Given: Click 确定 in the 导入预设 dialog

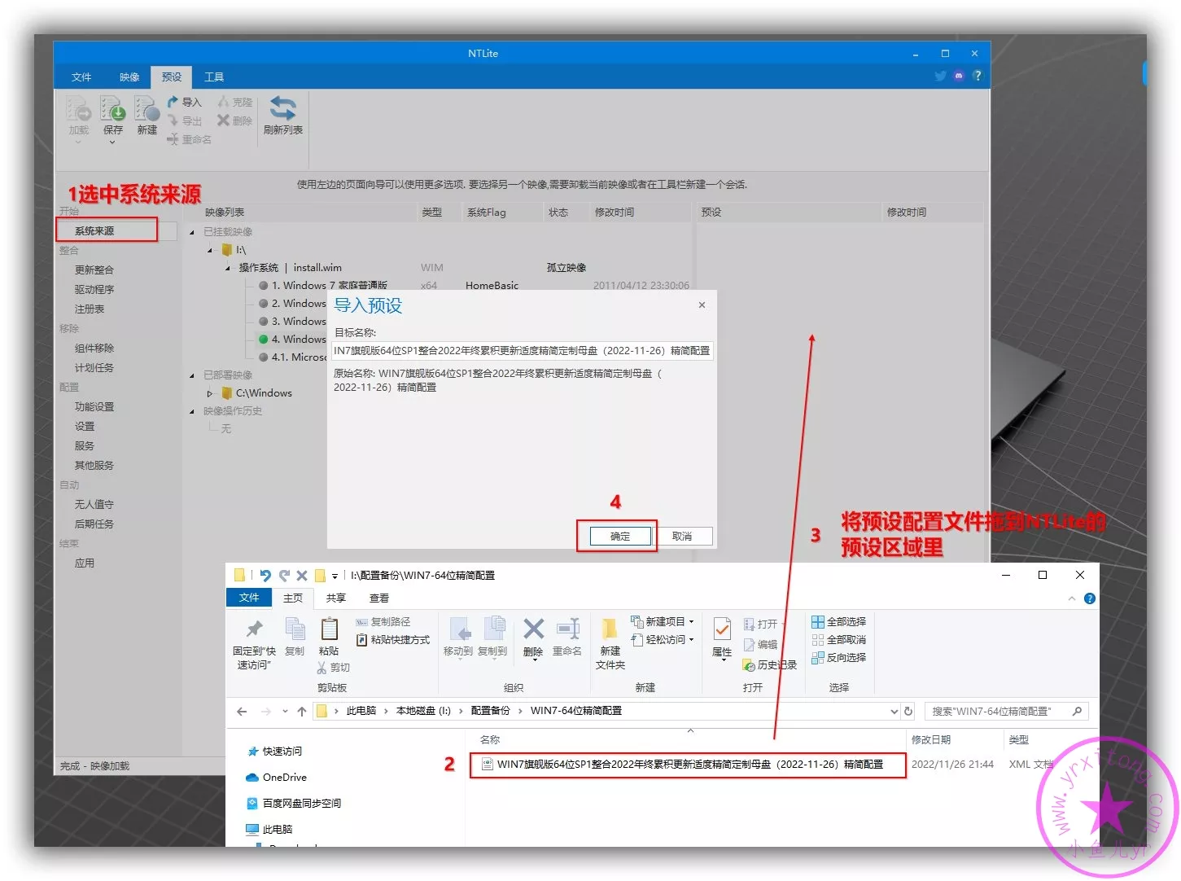Looking at the screenshot, I should tap(620, 536).
